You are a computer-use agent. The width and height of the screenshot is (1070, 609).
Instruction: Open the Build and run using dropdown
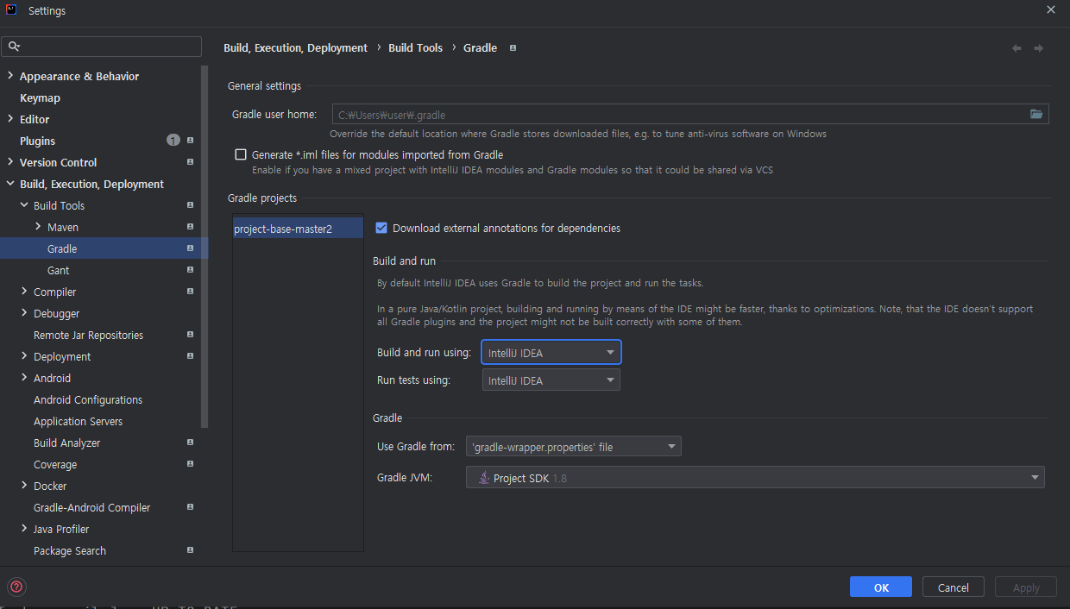point(551,352)
